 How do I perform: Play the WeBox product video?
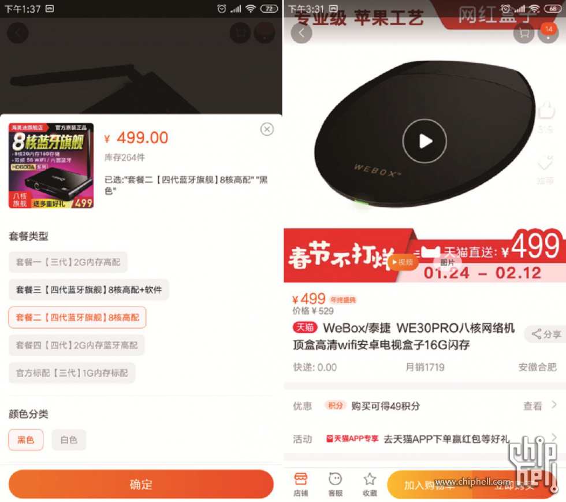(425, 141)
